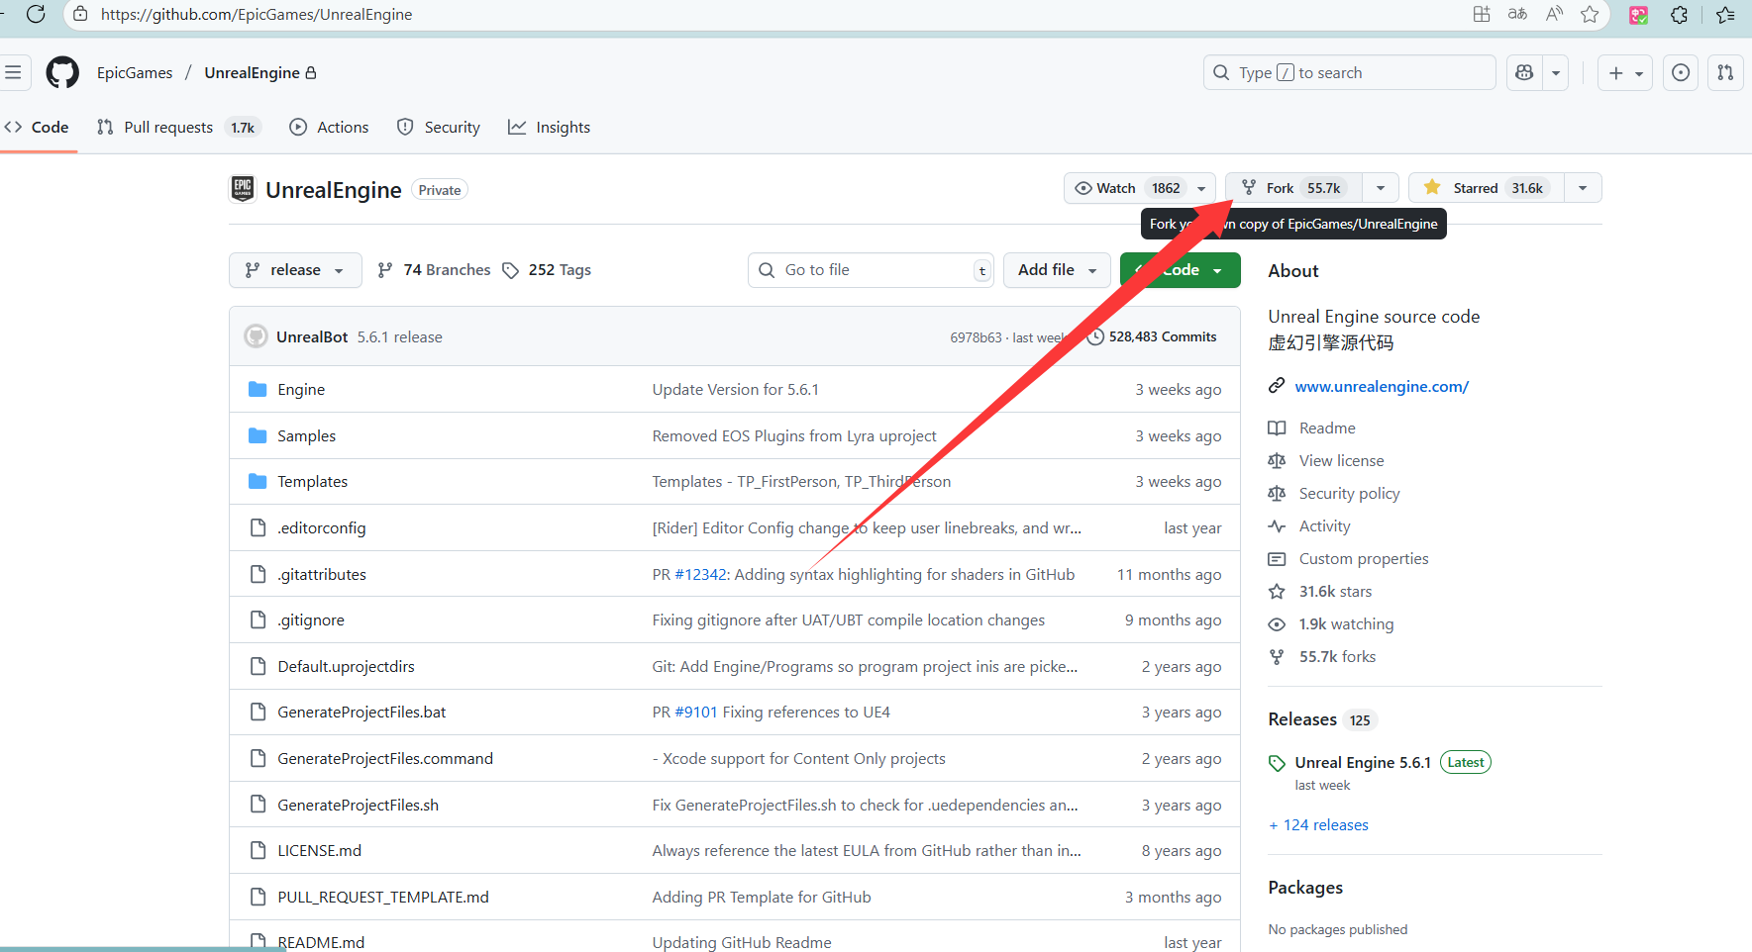Open the Unreal Engine 5.6.1 release
Screen dimensions: 1752x952
pos(1363,763)
